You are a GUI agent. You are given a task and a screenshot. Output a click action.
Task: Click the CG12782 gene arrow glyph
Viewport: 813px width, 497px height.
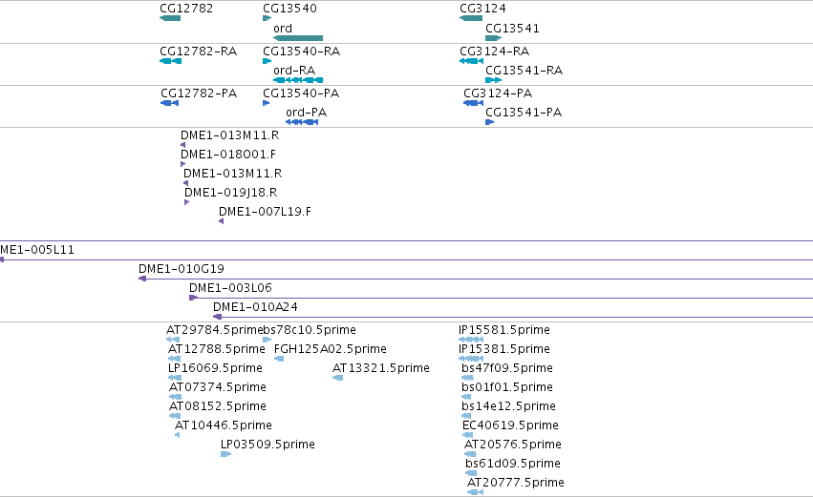coord(170,18)
